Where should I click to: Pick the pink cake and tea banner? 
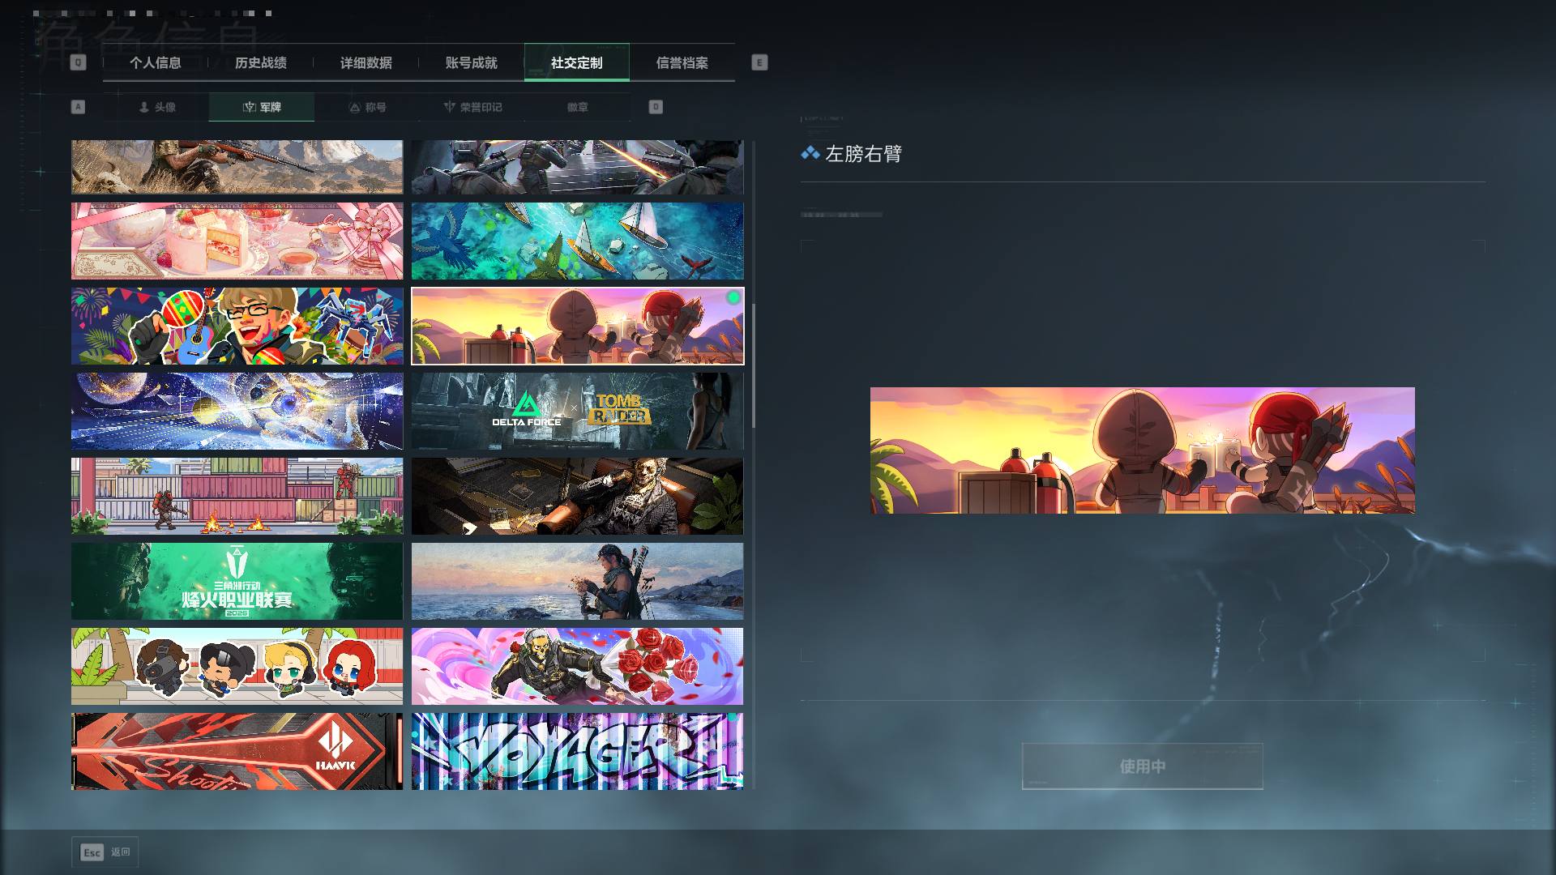click(x=237, y=241)
